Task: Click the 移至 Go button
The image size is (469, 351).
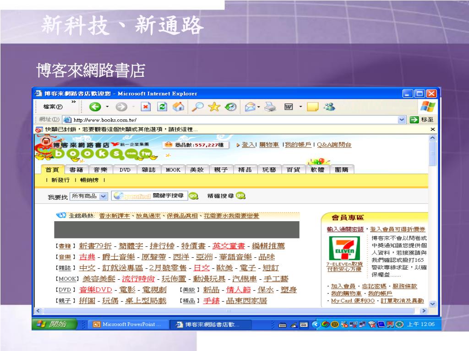Action: click(421, 120)
